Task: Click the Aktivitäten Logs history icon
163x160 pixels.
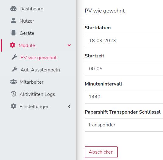Action: (13, 94)
